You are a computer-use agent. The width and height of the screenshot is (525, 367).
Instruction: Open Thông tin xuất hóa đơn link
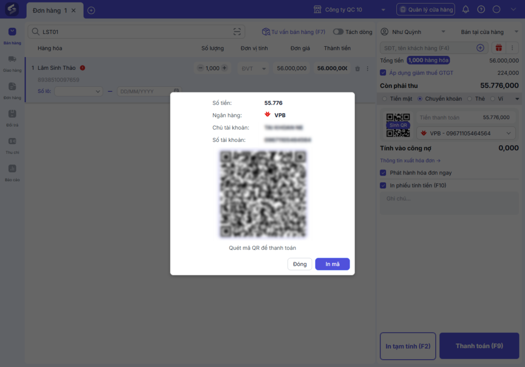(x=410, y=161)
